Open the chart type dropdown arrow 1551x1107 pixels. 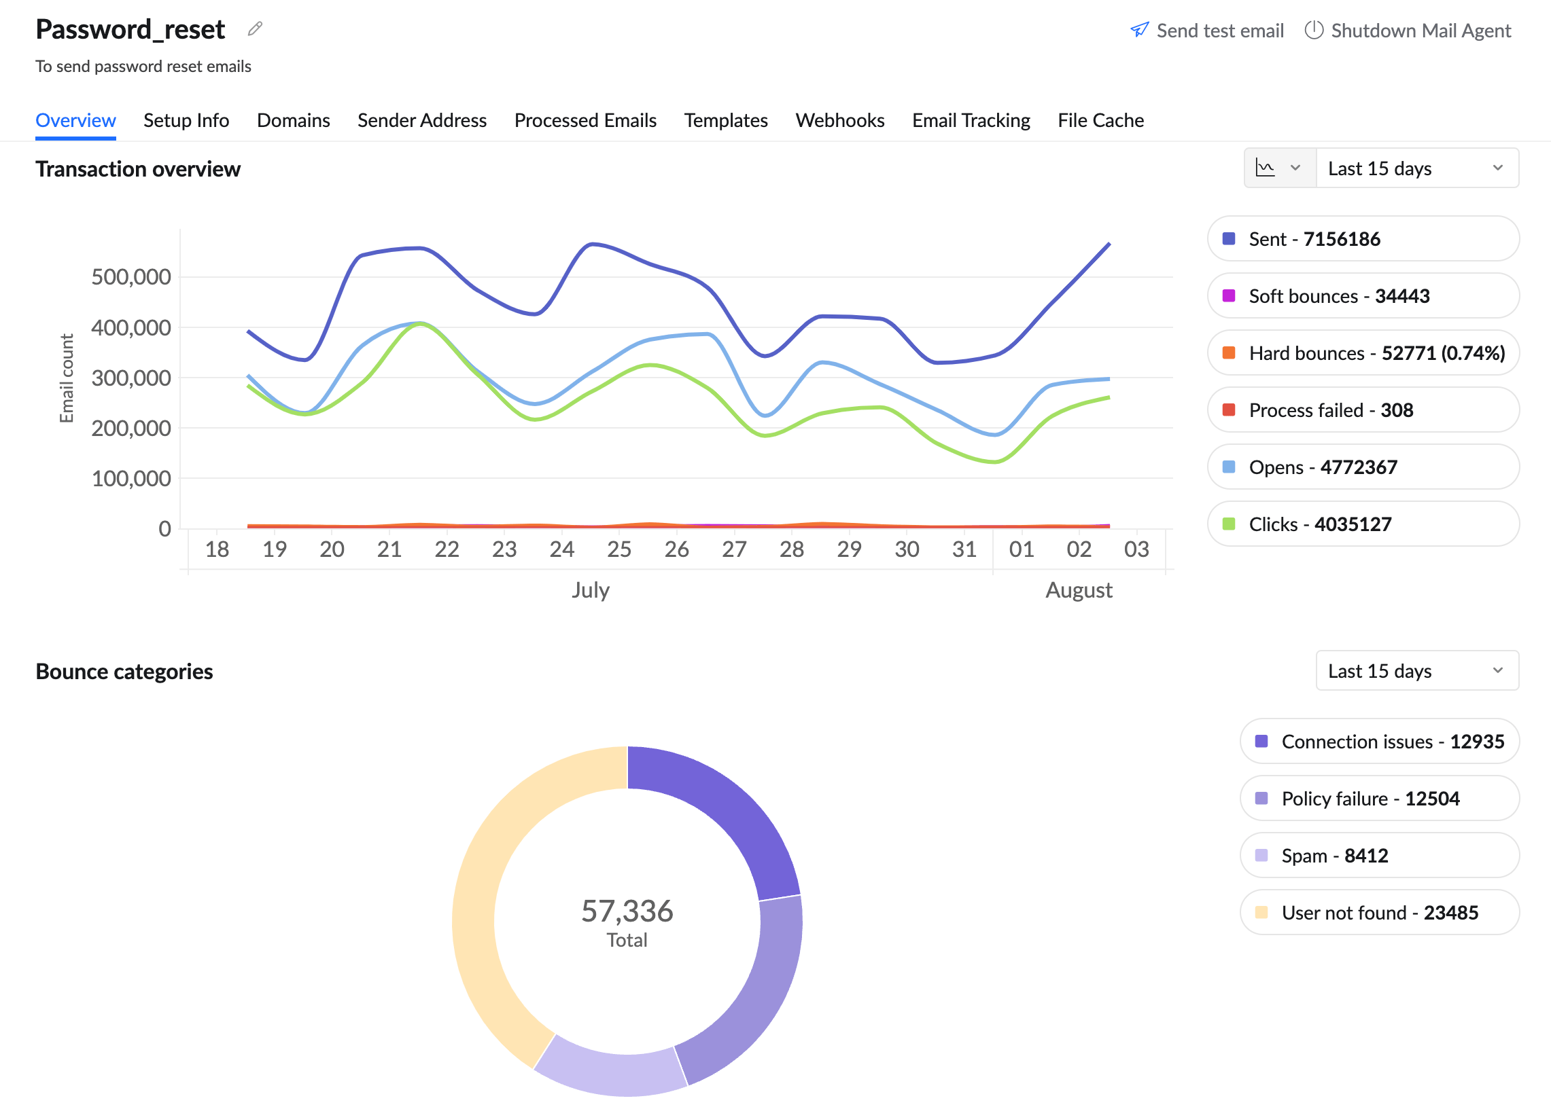click(x=1295, y=168)
